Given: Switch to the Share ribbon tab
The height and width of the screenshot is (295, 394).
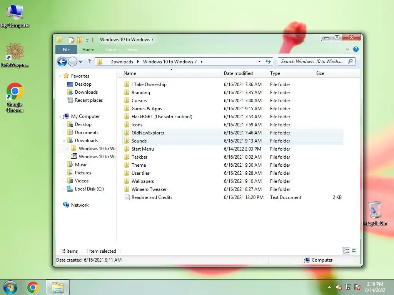Looking at the screenshot, I should (x=110, y=50).
